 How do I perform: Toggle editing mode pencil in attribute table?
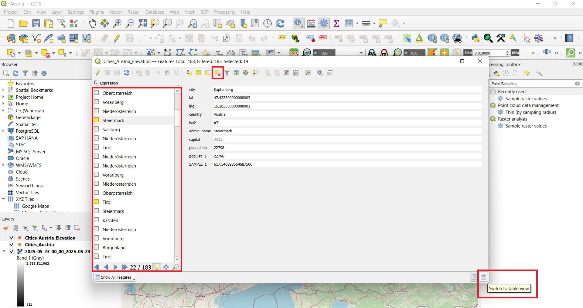click(98, 73)
